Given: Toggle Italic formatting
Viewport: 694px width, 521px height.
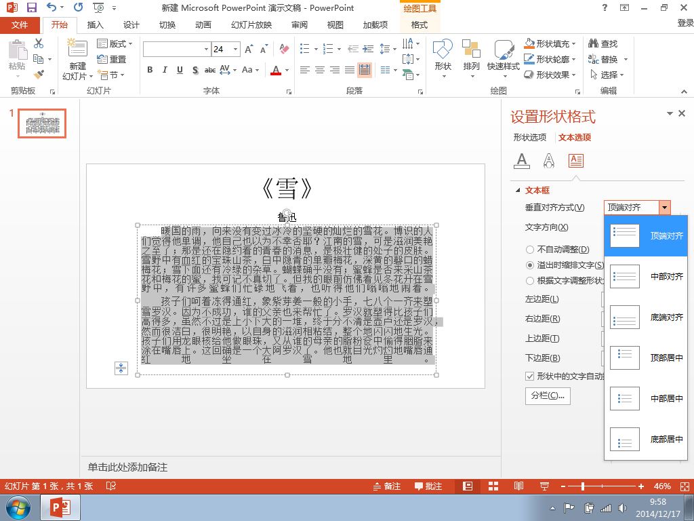Looking at the screenshot, I should (165, 70).
